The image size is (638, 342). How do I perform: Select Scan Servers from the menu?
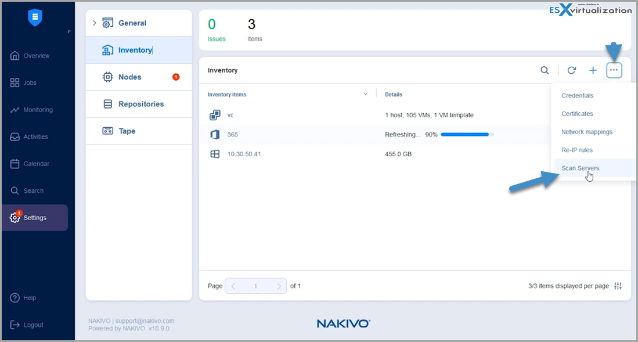tap(580, 168)
